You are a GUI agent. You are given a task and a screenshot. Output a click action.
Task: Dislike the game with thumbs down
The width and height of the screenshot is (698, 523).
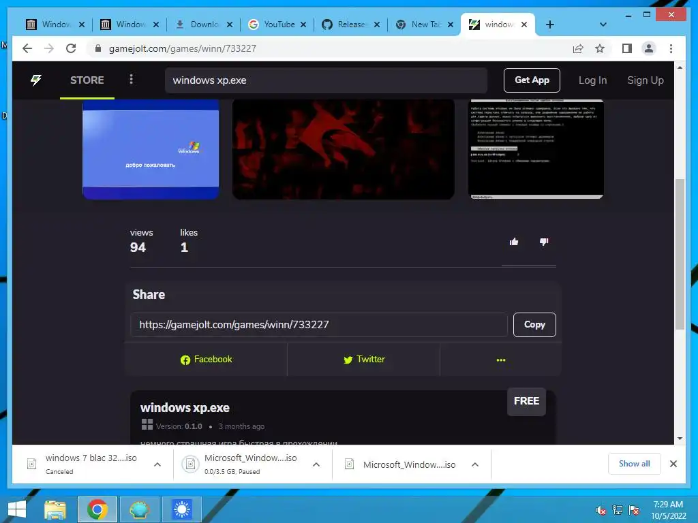pos(543,242)
